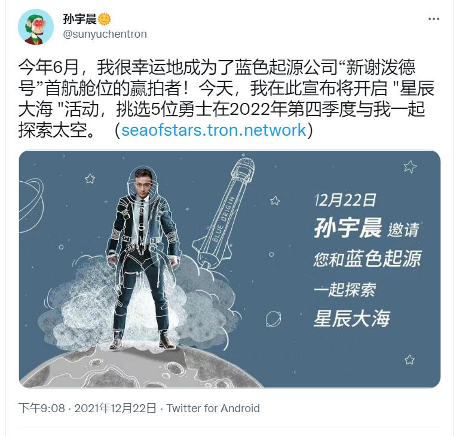Click the bold 孙宇晨 heading inside the banner
456x436 pixels.
click(347, 228)
